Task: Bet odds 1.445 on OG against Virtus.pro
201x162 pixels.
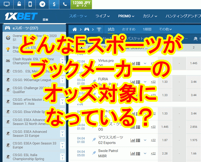Action: pyautogui.click(x=194, y=63)
